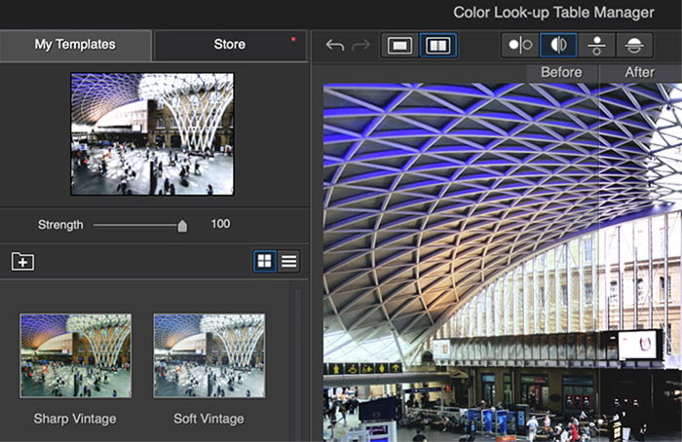Toggle grid thumbnail view
682x442 pixels.
(x=264, y=261)
